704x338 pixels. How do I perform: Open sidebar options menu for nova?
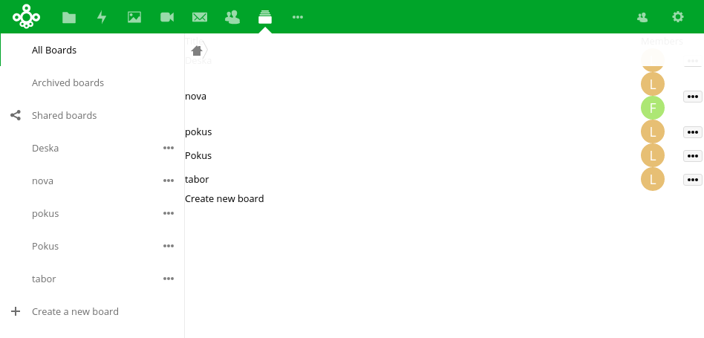[x=169, y=181]
